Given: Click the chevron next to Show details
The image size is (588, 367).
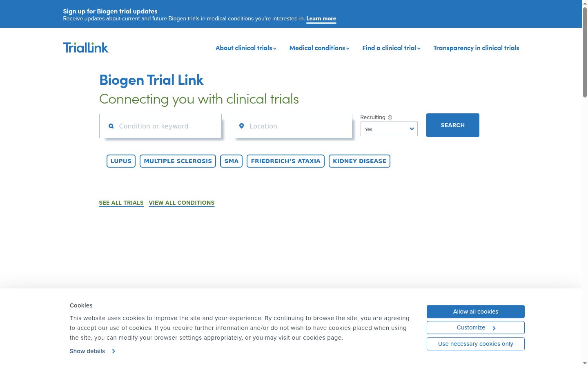Looking at the screenshot, I should point(114,351).
